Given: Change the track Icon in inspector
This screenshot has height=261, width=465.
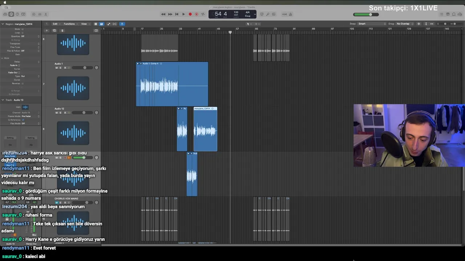Looking at the screenshot, I should [x=25, y=107].
